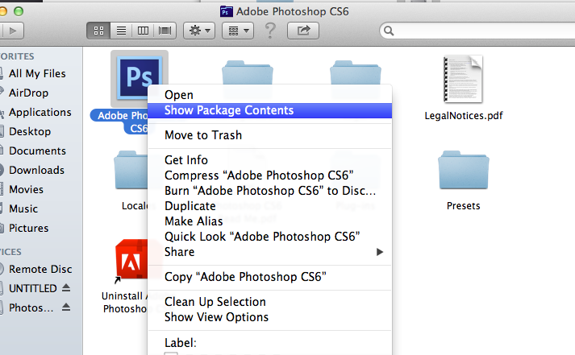Viewport: 575px width, 355px height.
Task: Open Pictures in sidebar
Action: click(28, 229)
